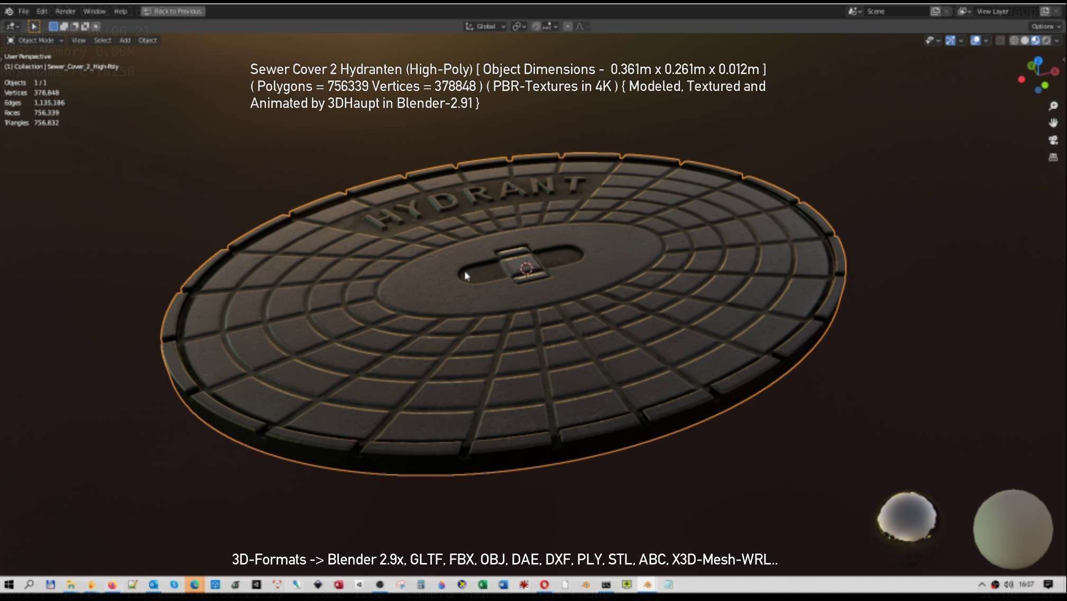Screen dimensions: 1067x601
Task: Open the Edit menu
Action: 42,11
